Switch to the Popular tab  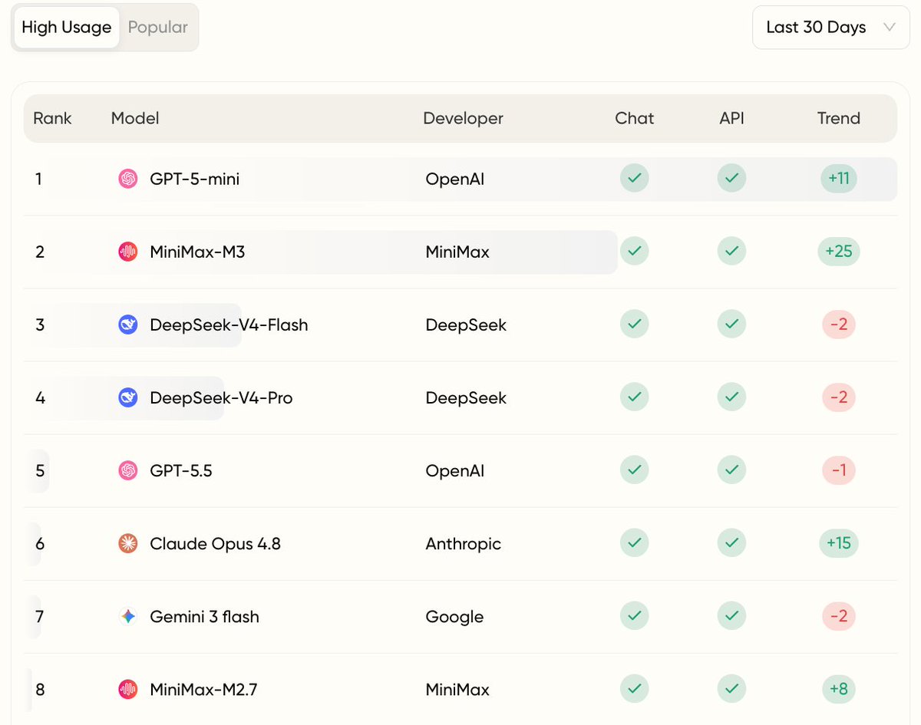(x=157, y=28)
